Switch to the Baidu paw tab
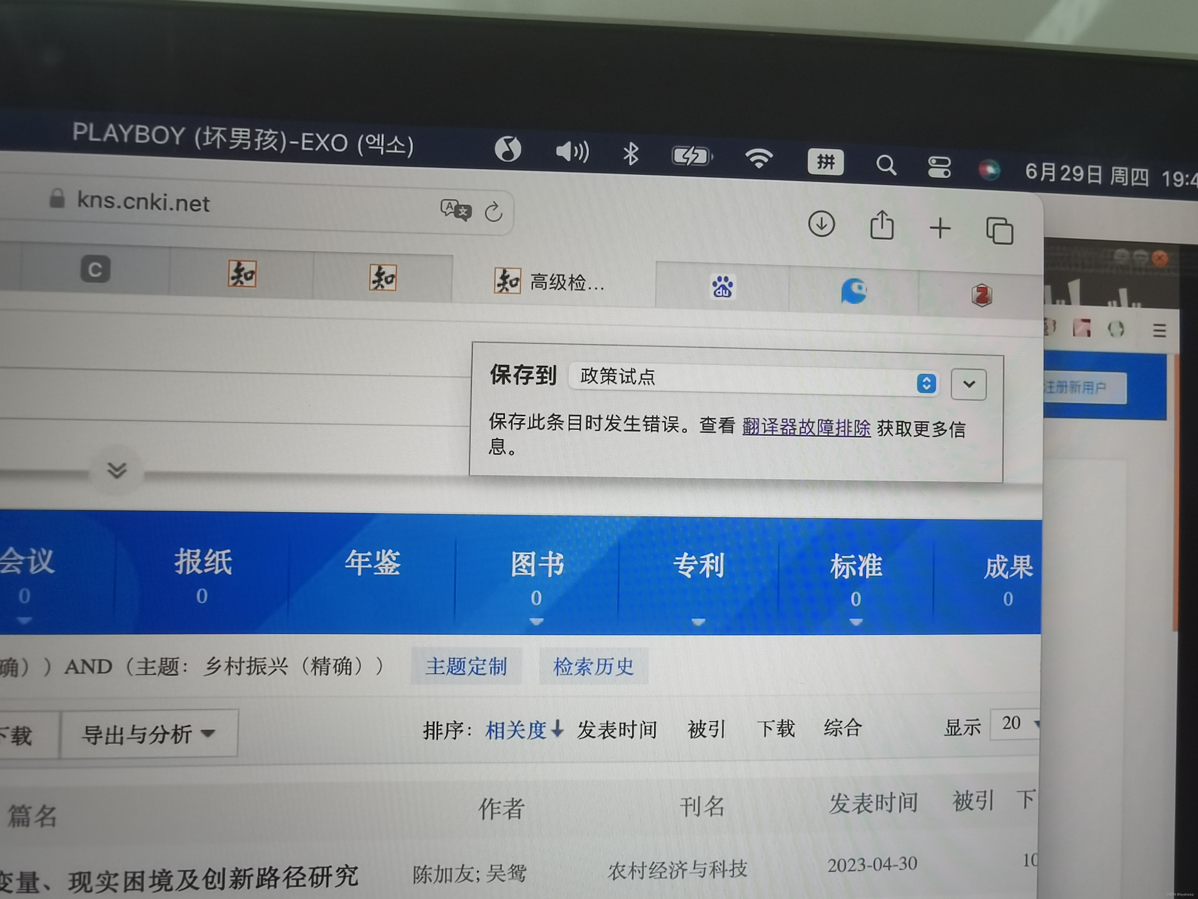1198x899 pixels. point(722,287)
